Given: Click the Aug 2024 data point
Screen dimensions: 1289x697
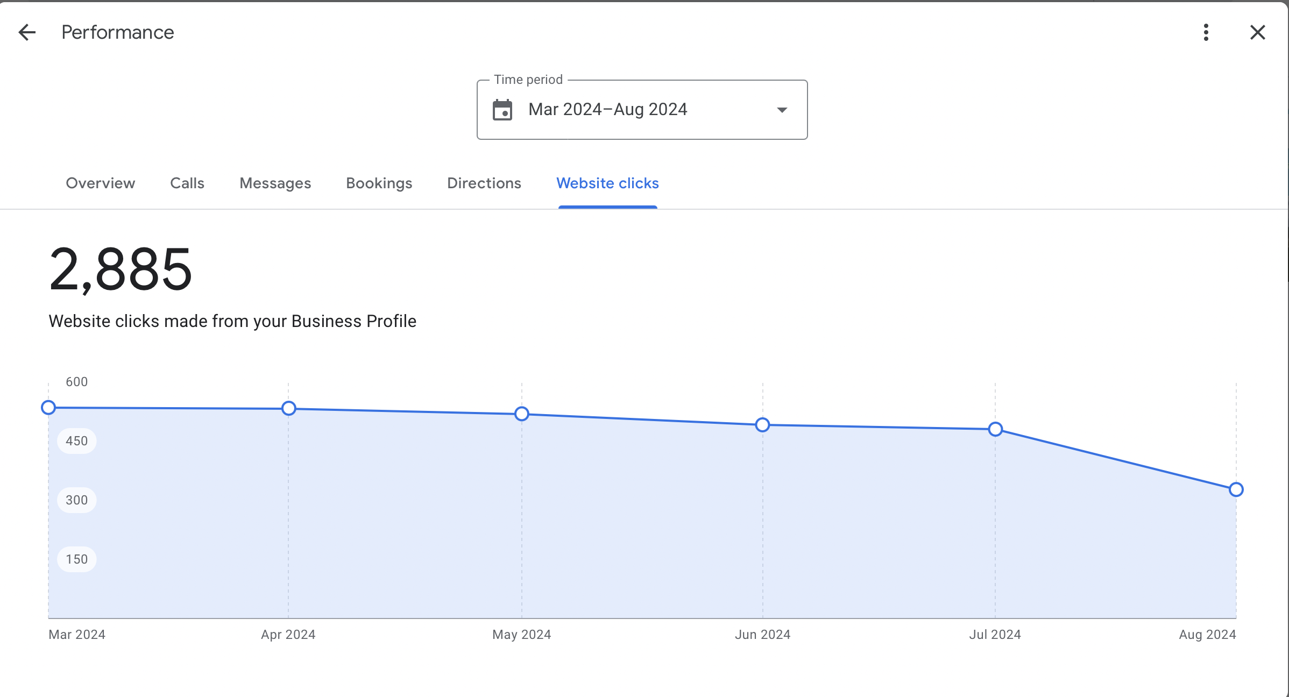Looking at the screenshot, I should pyautogui.click(x=1236, y=489).
